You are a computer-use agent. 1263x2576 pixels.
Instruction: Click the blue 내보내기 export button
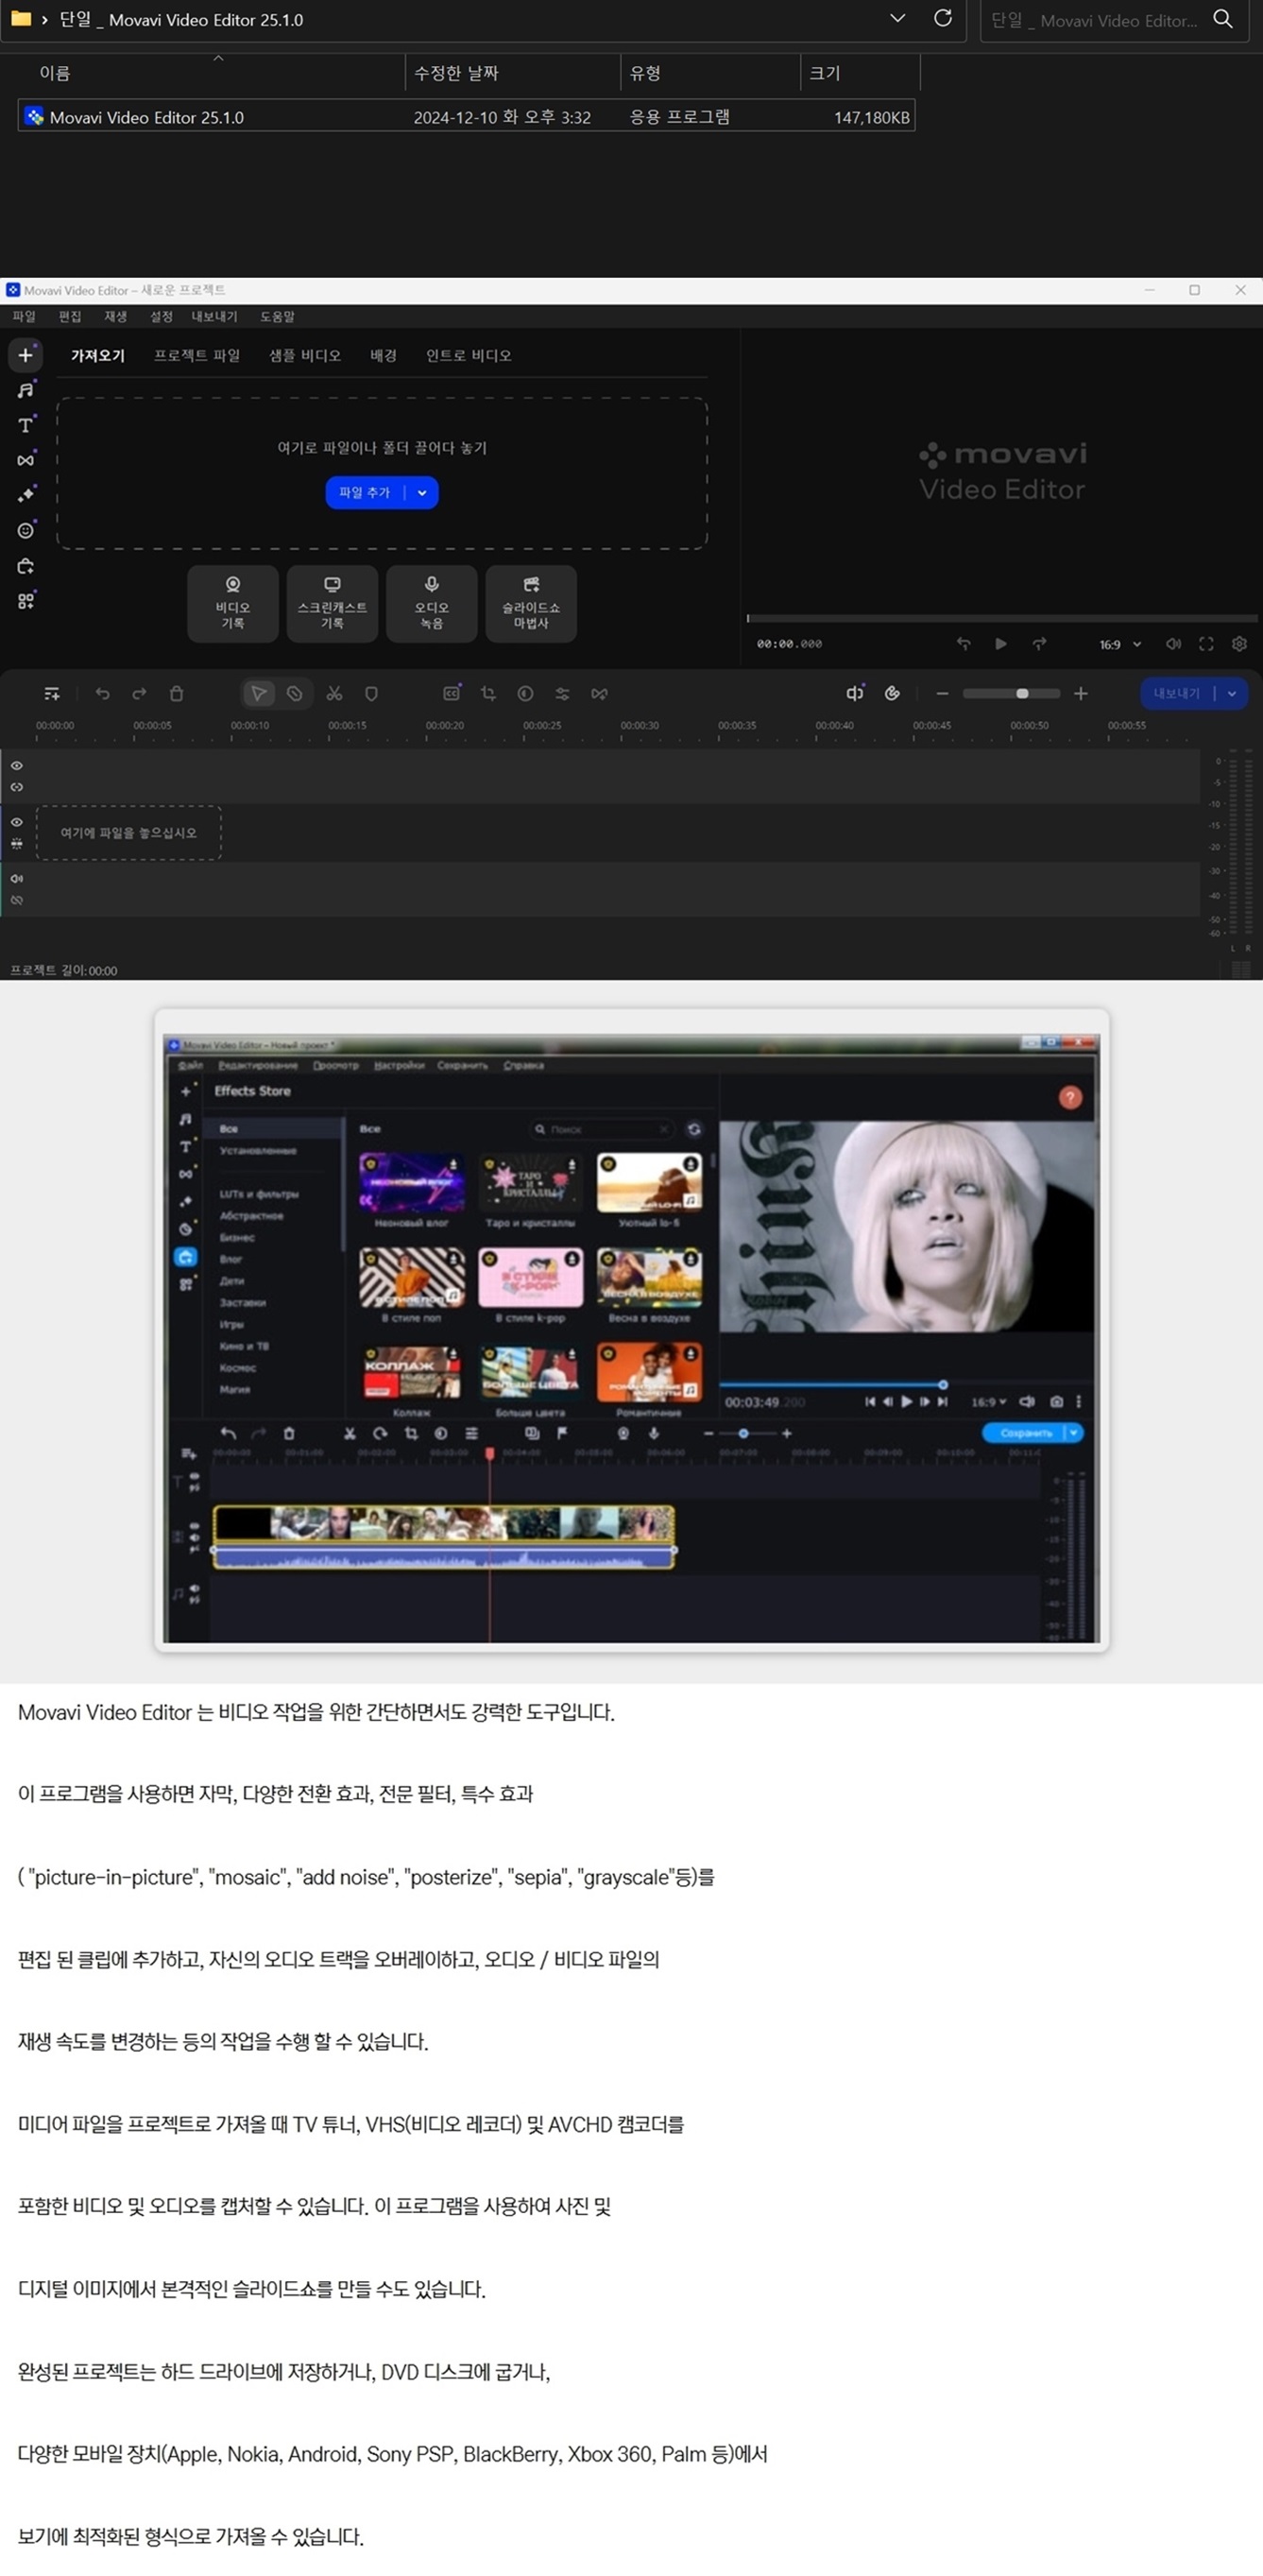1177,693
